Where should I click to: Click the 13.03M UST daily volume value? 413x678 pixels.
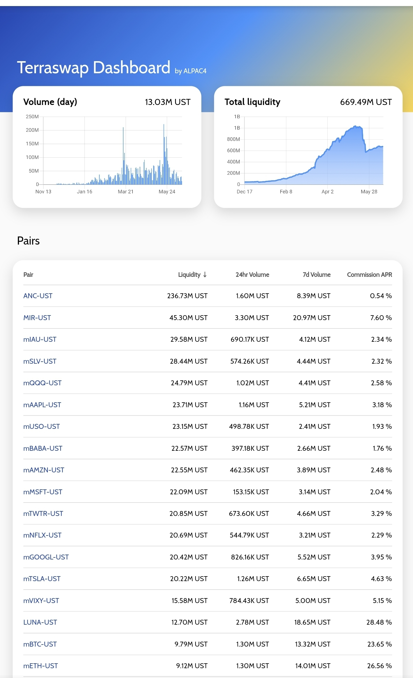[x=168, y=102]
